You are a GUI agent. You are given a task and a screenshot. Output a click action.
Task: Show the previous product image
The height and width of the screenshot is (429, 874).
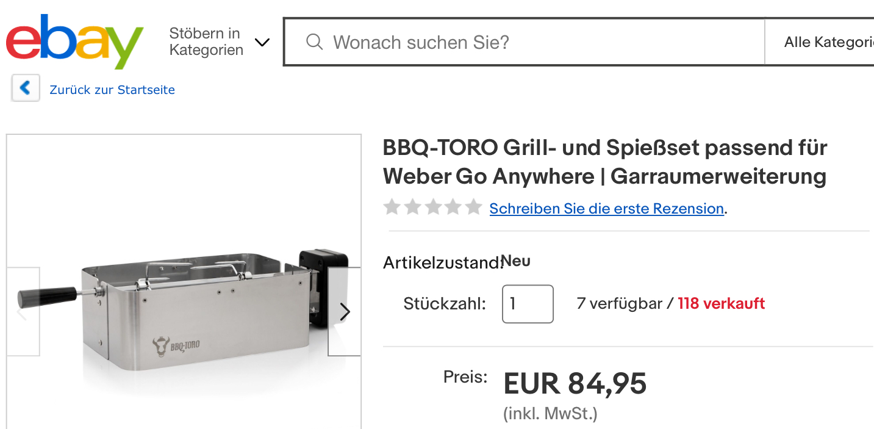point(23,312)
